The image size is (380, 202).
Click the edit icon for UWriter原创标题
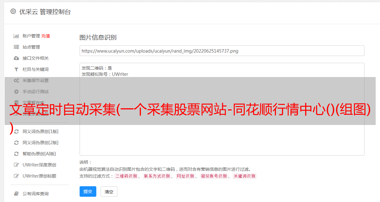pos(16,176)
